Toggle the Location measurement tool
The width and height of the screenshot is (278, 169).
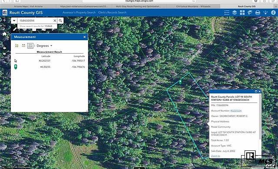[30, 46]
